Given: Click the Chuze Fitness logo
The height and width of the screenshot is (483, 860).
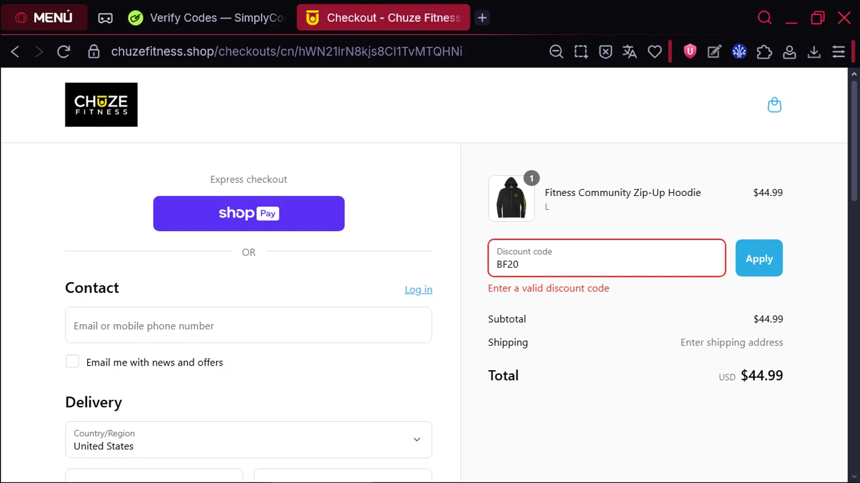Looking at the screenshot, I should [x=101, y=104].
